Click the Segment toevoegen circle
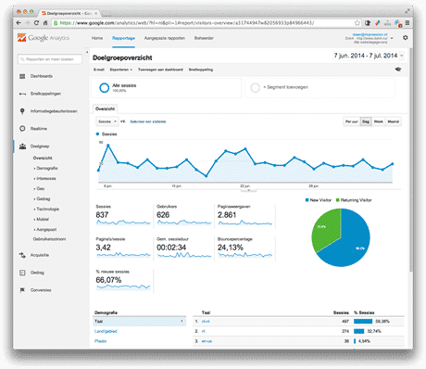Screen dimensions: 426x369 [x=255, y=88]
